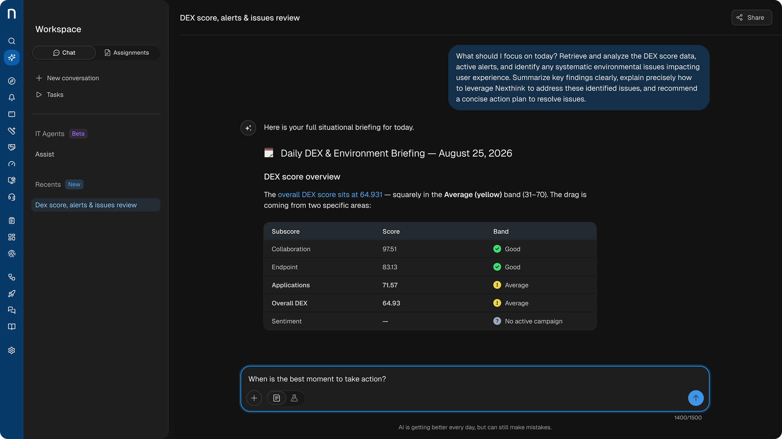
Task: Send the message with the blue arrow button
Action: point(696,398)
